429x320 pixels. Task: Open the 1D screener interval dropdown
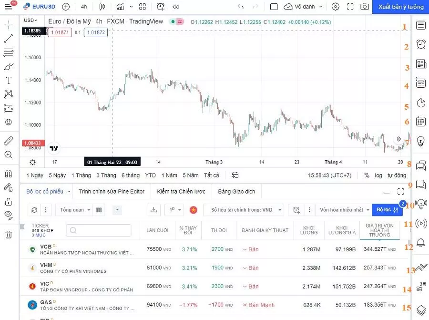[175, 210]
